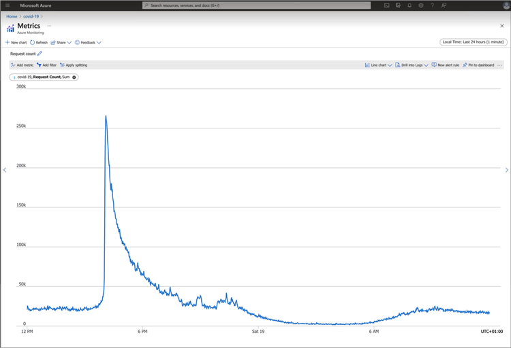Remove the covid-19 Request Count metric pill

point(74,77)
